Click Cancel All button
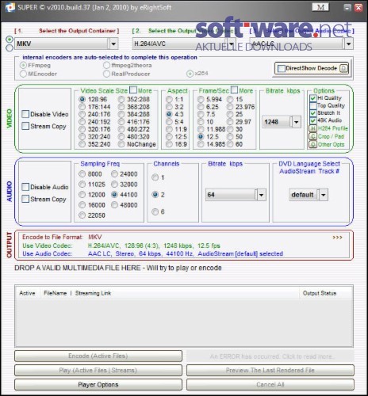This screenshot has width=368, height=396. coord(270,385)
